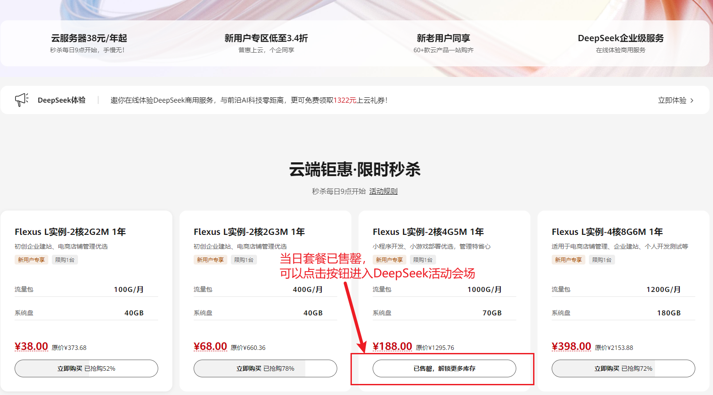This screenshot has width=713, height=395.
Task: Click the 1000G/月 traffic value
Action: (x=485, y=289)
